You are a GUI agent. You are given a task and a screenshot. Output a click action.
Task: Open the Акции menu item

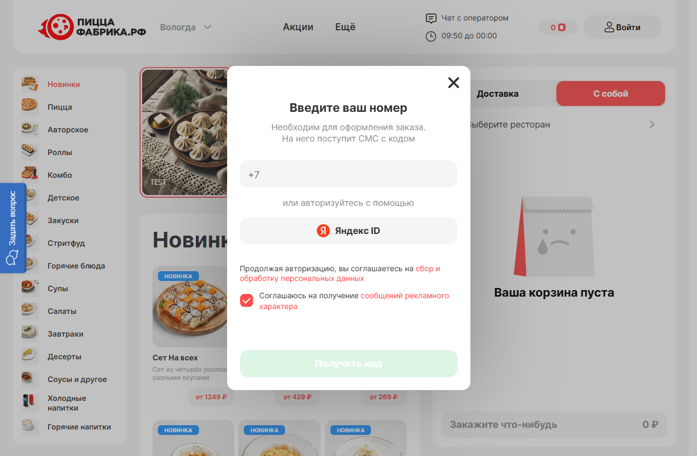point(298,27)
